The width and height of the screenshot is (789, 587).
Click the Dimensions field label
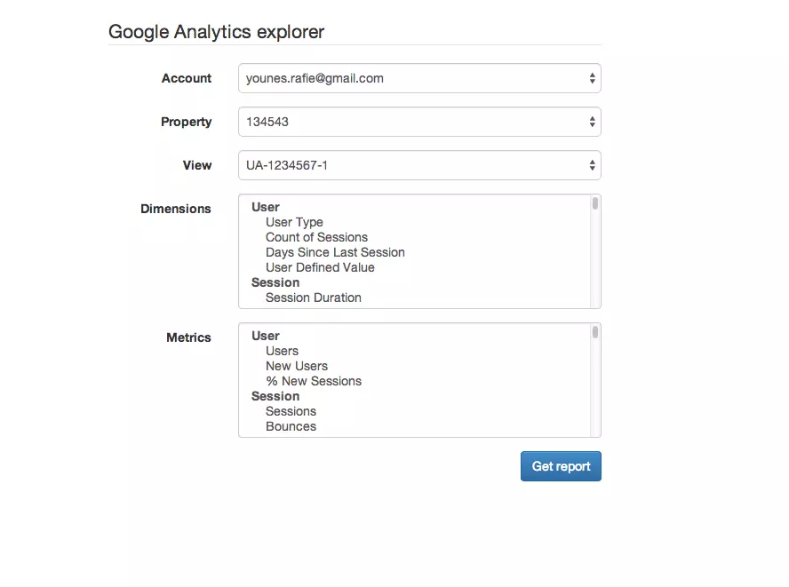click(x=176, y=209)
